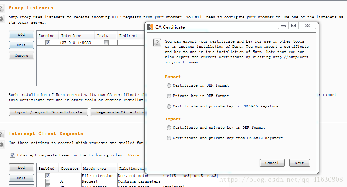Click the (get|post) condition cell

tap(195, 186)
